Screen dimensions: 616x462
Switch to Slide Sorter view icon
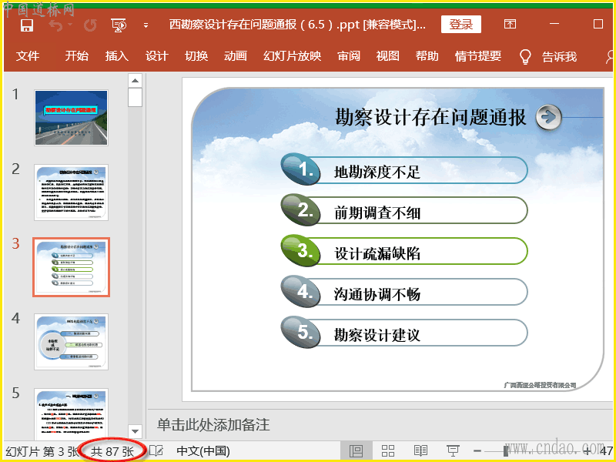pos(388,451)
